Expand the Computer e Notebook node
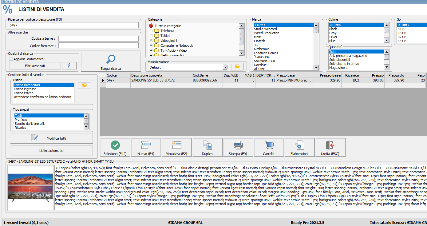 tap(151, 46)
